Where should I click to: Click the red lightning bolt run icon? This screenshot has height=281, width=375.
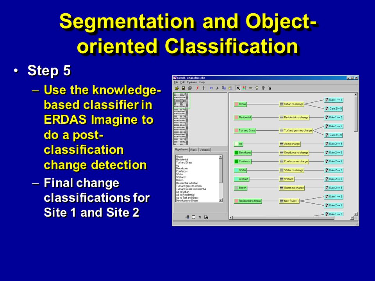[x=197, y=88]
